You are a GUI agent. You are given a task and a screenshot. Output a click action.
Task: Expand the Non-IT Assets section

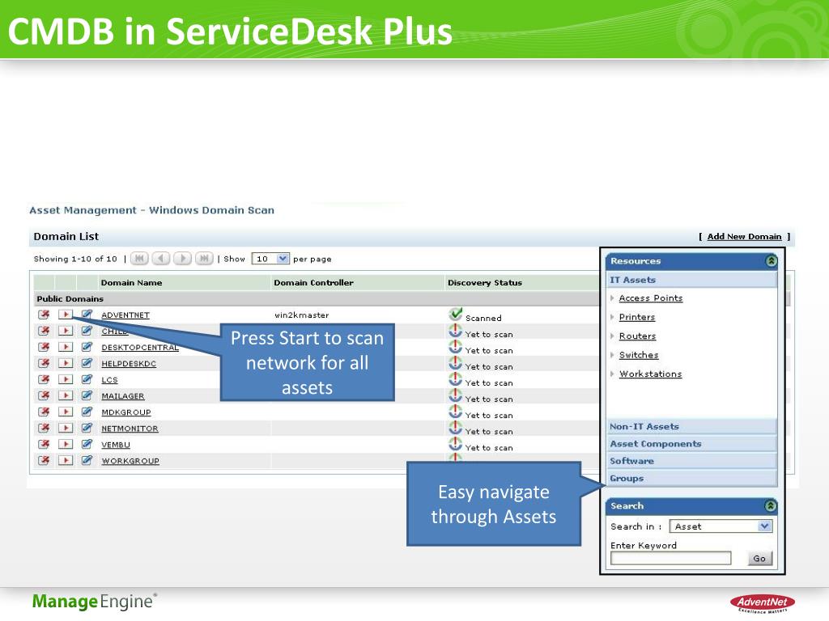(x=693, y=426)
